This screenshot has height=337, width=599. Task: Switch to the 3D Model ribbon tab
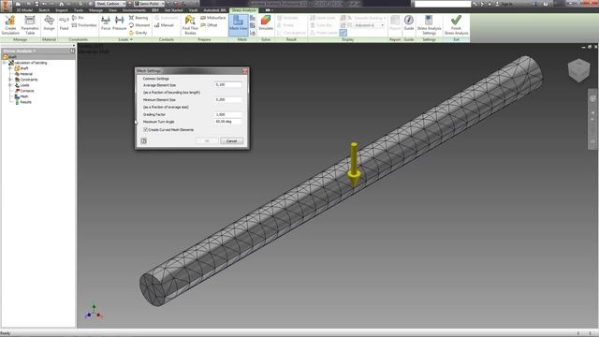24,10
